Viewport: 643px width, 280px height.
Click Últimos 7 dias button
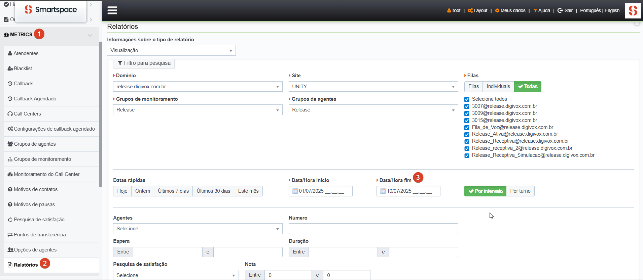[173, 191]
